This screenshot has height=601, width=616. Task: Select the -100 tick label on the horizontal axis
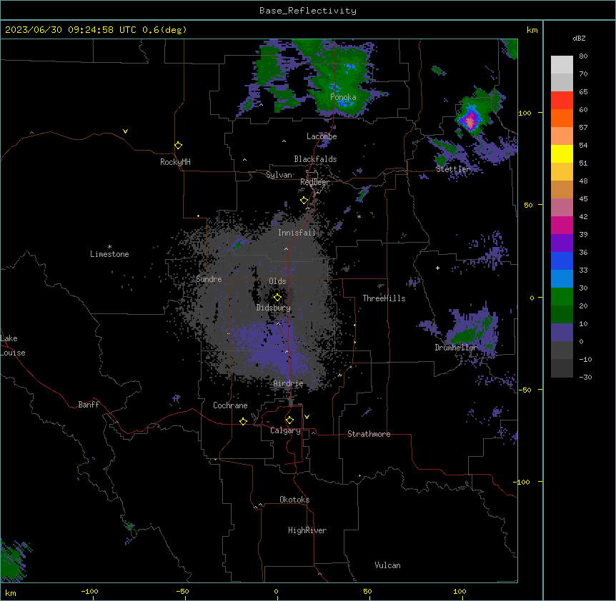[89, 591]
